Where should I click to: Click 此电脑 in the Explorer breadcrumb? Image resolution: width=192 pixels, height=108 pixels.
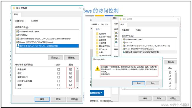coord(94,24)
